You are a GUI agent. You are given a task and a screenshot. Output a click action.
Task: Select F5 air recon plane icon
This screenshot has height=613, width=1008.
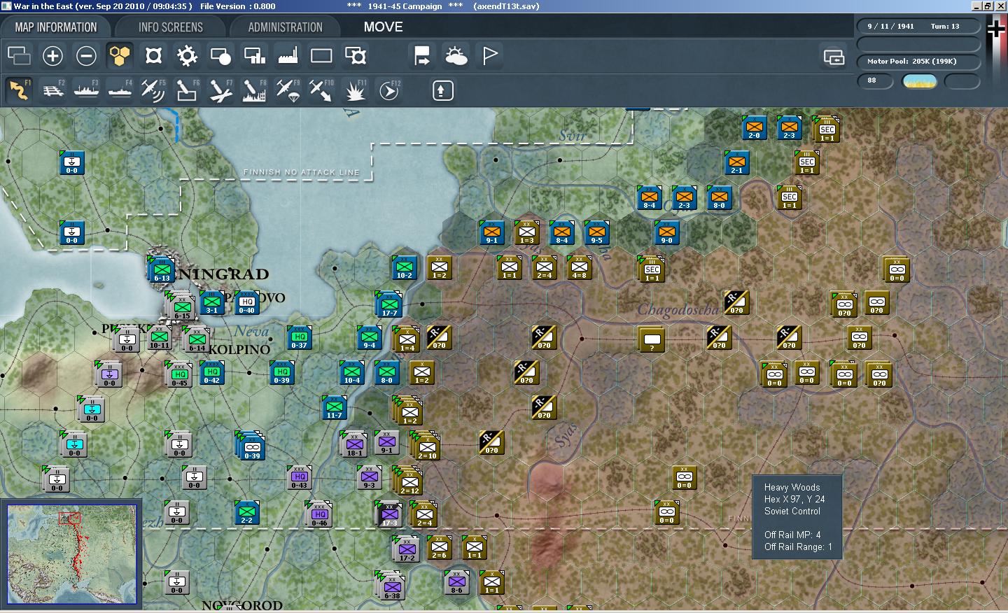coord(153,90)
